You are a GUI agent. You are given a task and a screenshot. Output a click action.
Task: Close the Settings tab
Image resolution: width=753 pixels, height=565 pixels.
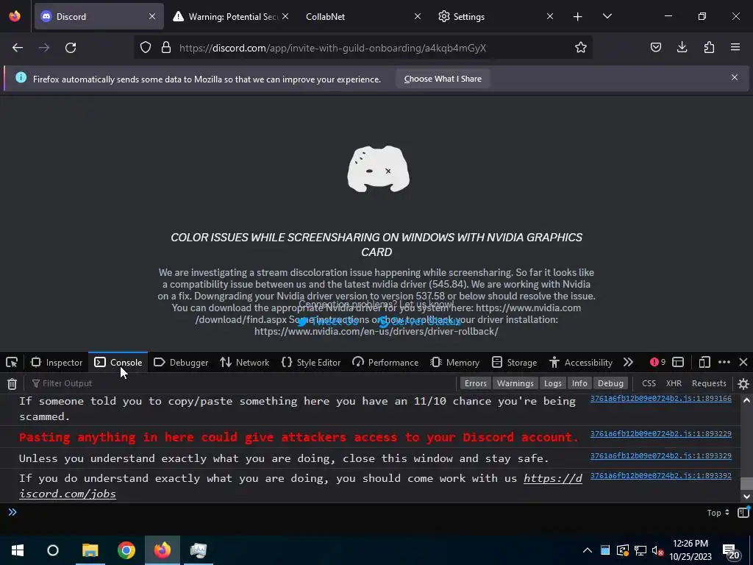click(550, 17)
